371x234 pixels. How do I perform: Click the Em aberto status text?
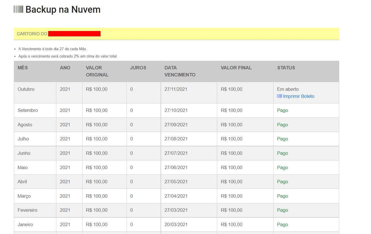coord(288,89)
